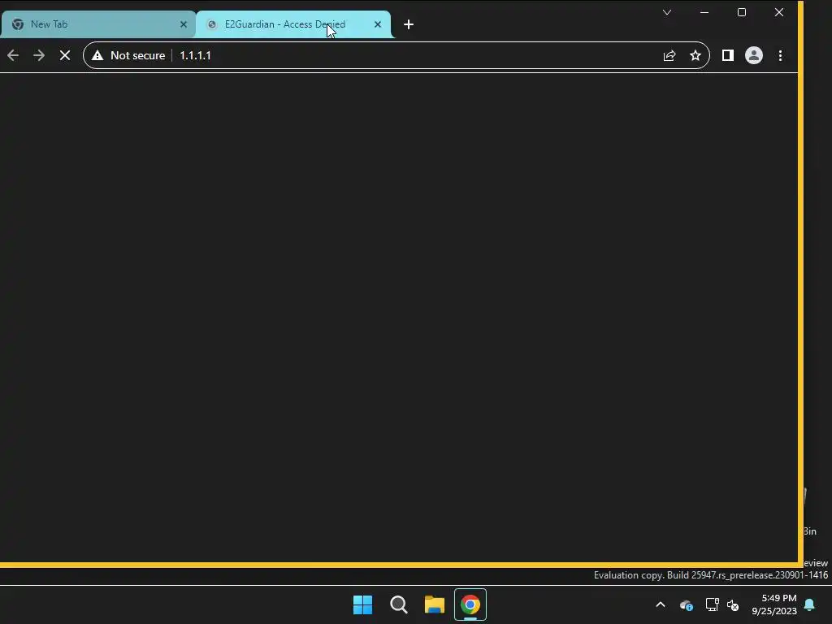The image size is (832, 624).
Task: Open Windows Start menu
Action: 363,604
